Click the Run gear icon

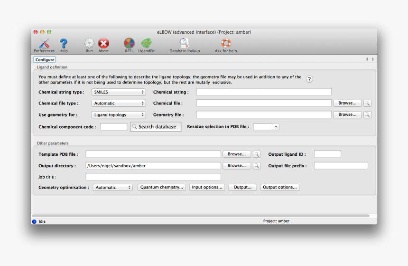[x=89, y=45]
